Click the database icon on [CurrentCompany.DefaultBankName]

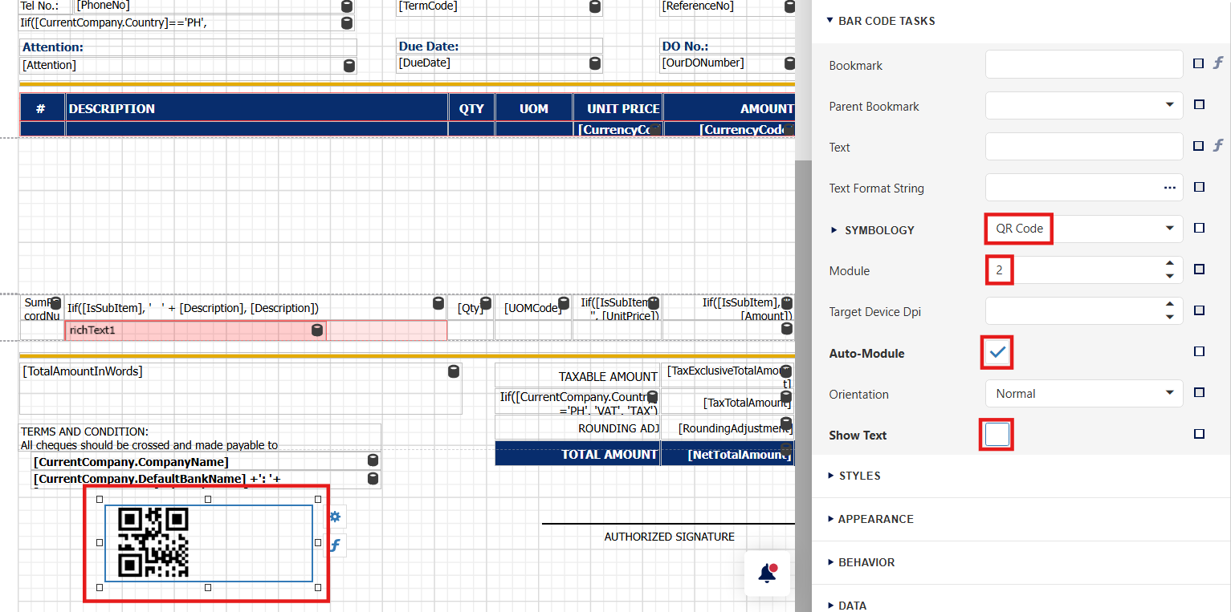(373, 478)
